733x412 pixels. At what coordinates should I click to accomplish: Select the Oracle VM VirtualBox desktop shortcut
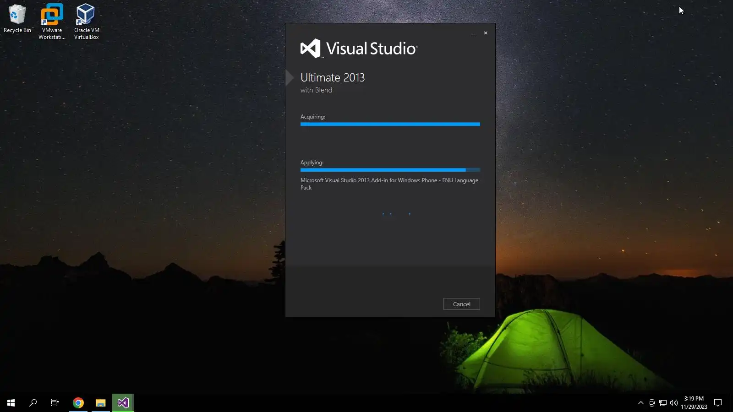87,22
